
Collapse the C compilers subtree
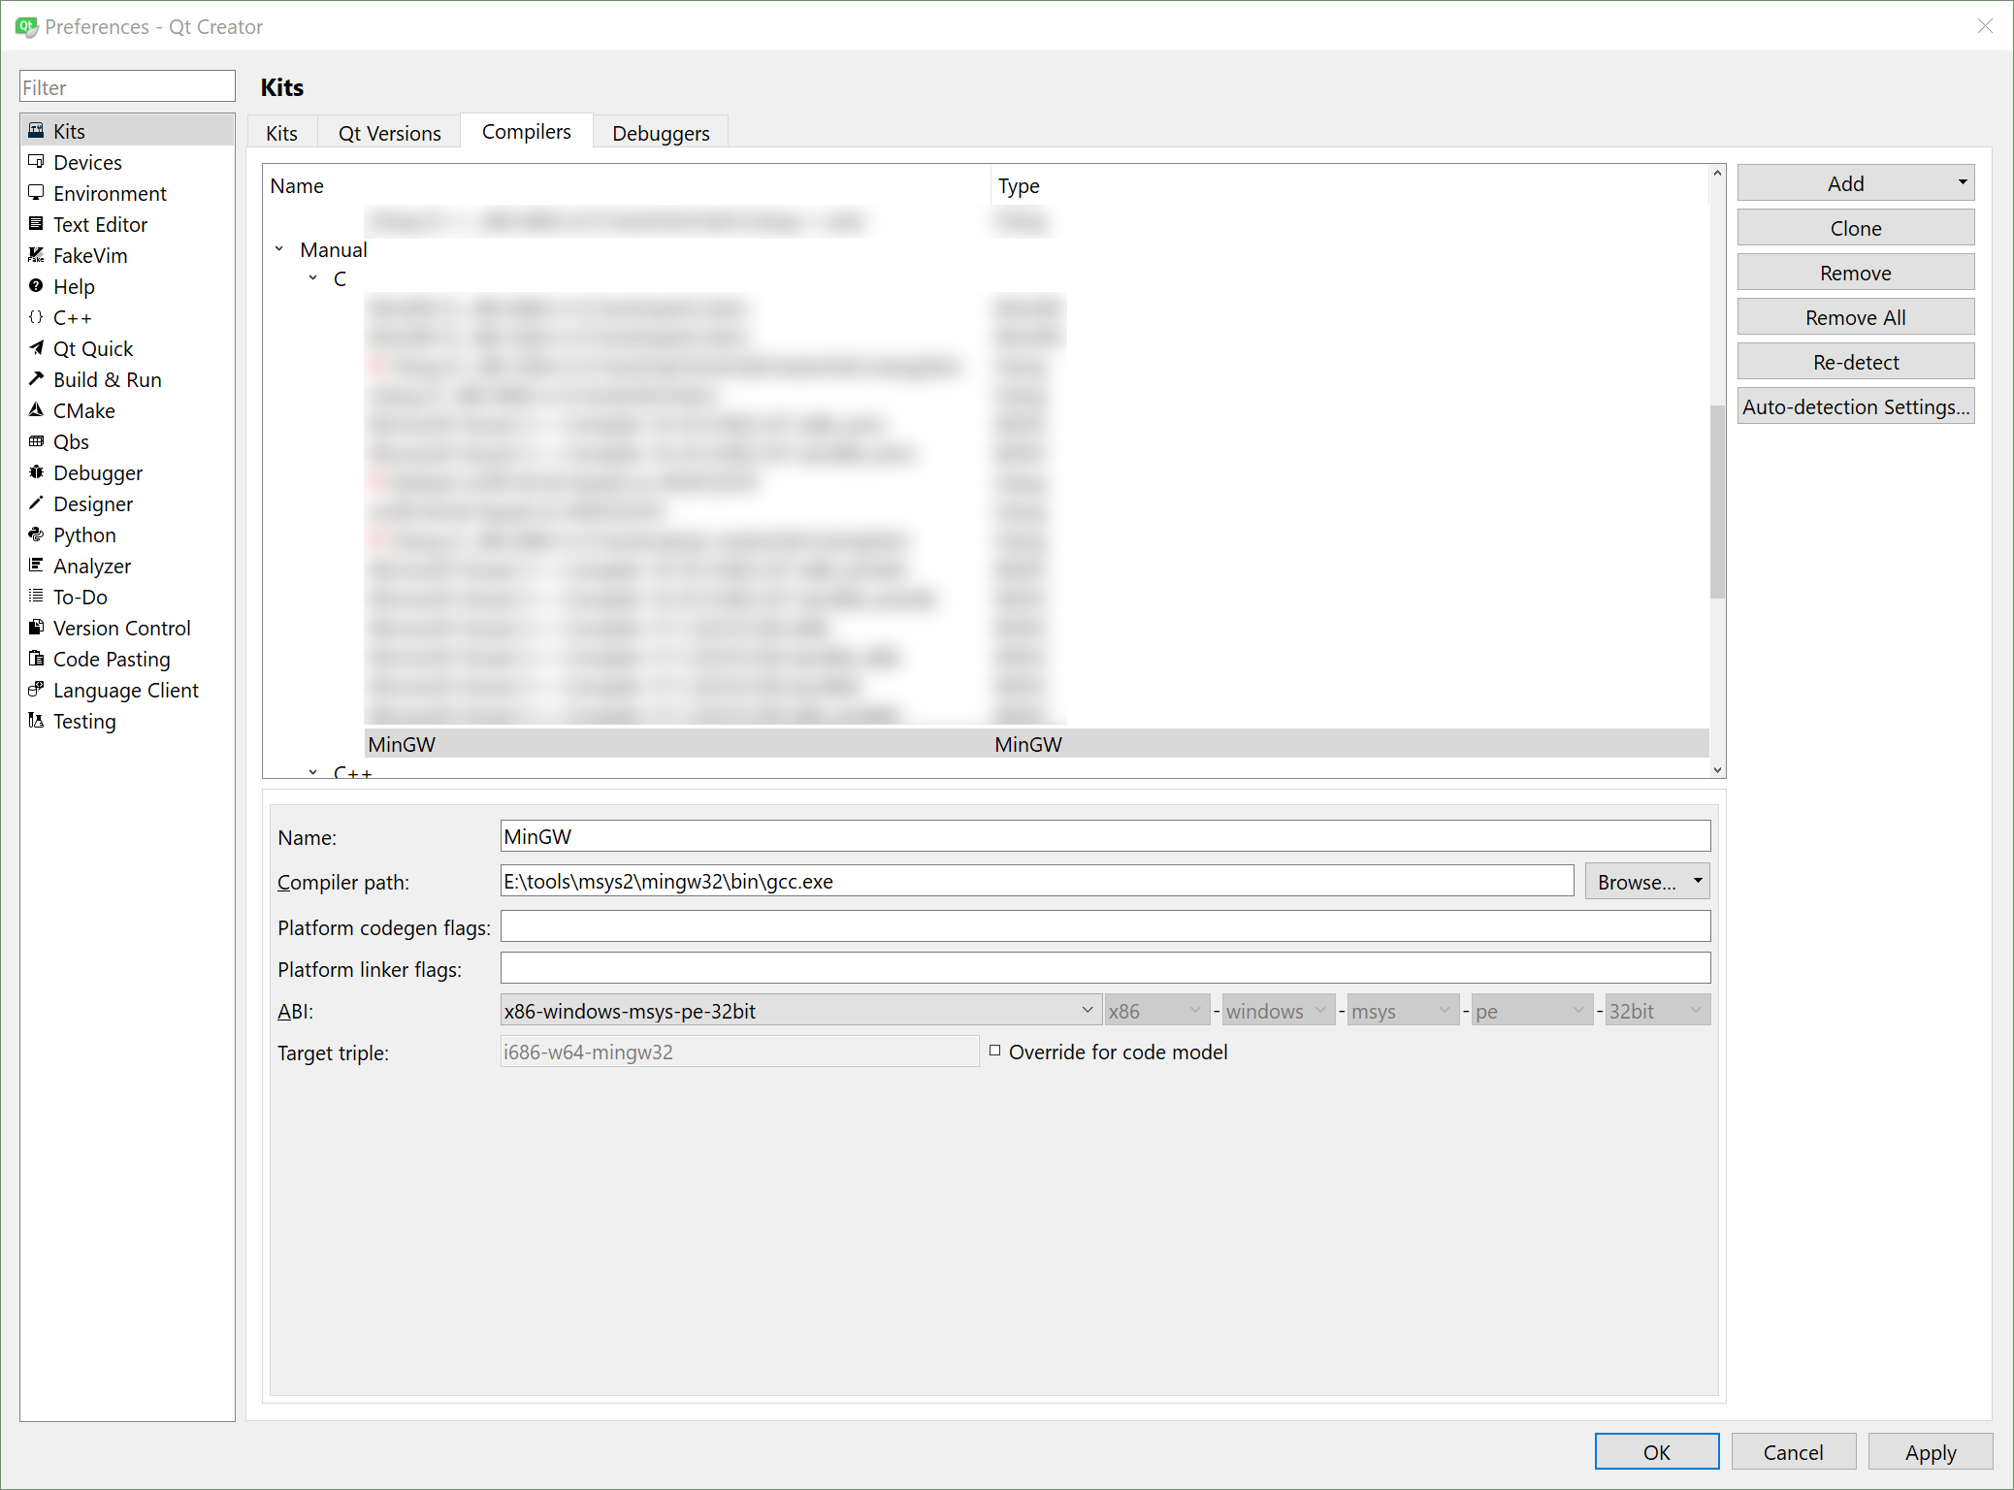click(x=313, y=278)
